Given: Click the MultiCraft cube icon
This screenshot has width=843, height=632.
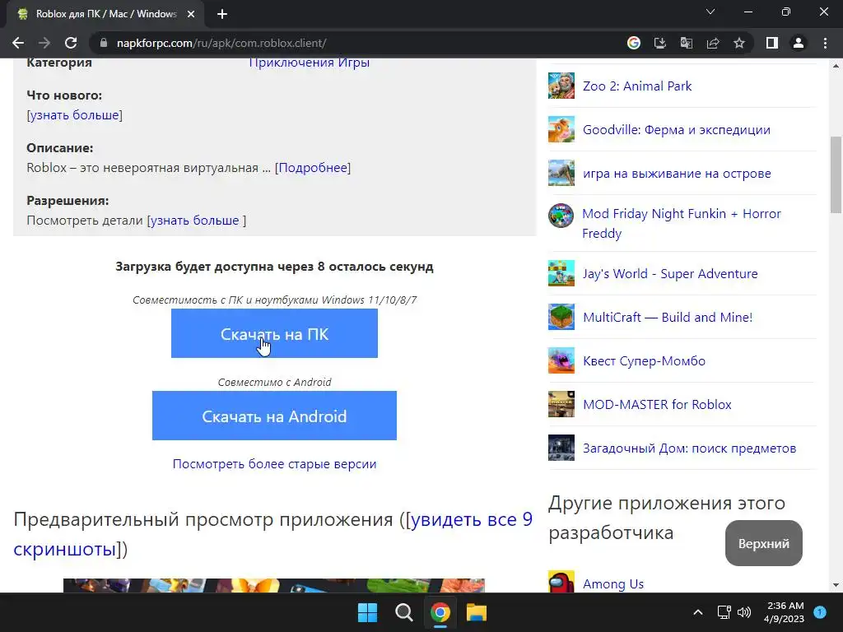Looking at the screenshot, I should pyautogui.click(x=561, y=317).
